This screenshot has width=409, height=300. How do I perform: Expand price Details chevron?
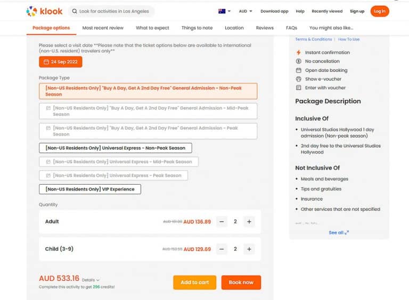(x=91, y=280)
